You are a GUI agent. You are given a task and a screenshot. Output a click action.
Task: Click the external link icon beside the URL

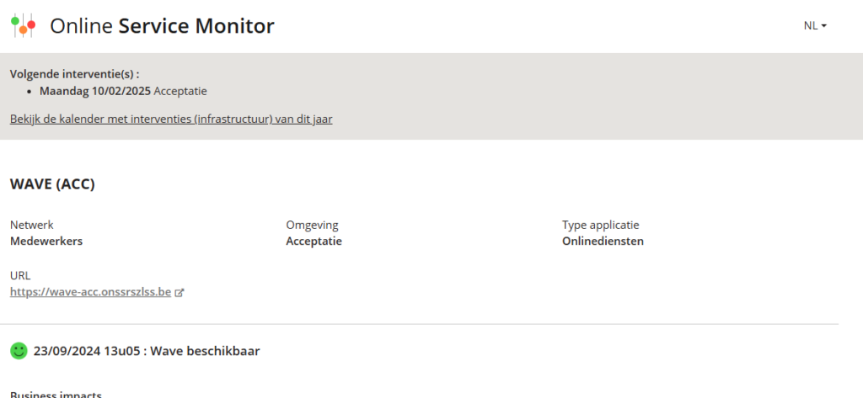179,293
